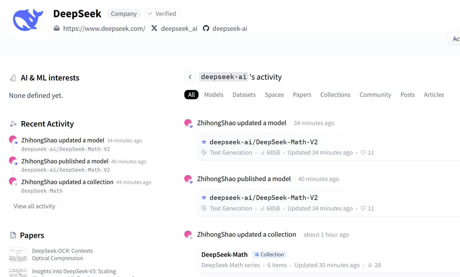Open the Community activity tab

pos(375,95)
